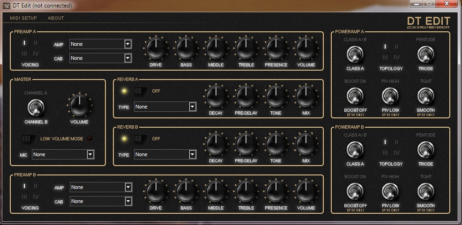Open the Reverb A TYPE dropdown
Image resolution: width=462 pixels, height=225 pixels.
[165, 107]
